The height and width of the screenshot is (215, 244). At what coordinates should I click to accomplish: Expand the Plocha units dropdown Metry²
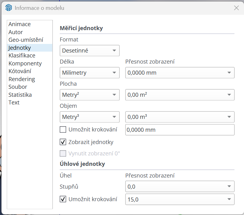coord(90,95)
